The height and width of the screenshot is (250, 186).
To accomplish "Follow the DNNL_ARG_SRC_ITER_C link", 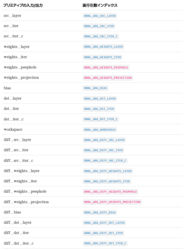I will pos(101,37).
